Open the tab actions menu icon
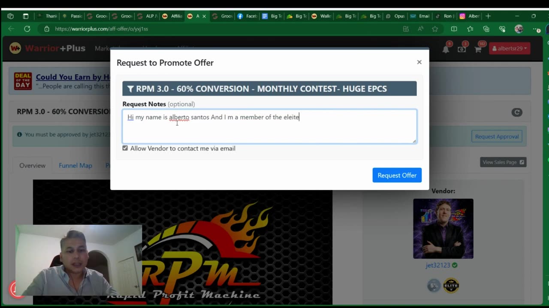549x308 pixels. click(x=26, y=16)
